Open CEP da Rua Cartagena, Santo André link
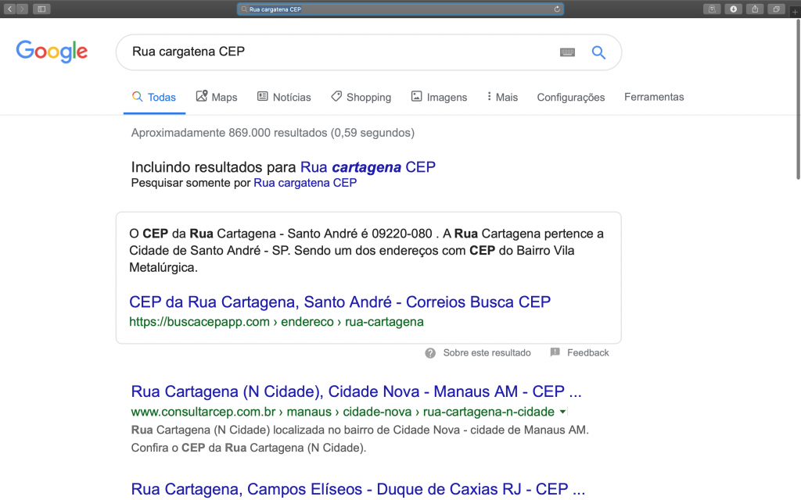 coord(339,302)
